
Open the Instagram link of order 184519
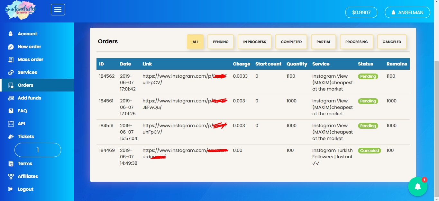[x=185, y=129]
